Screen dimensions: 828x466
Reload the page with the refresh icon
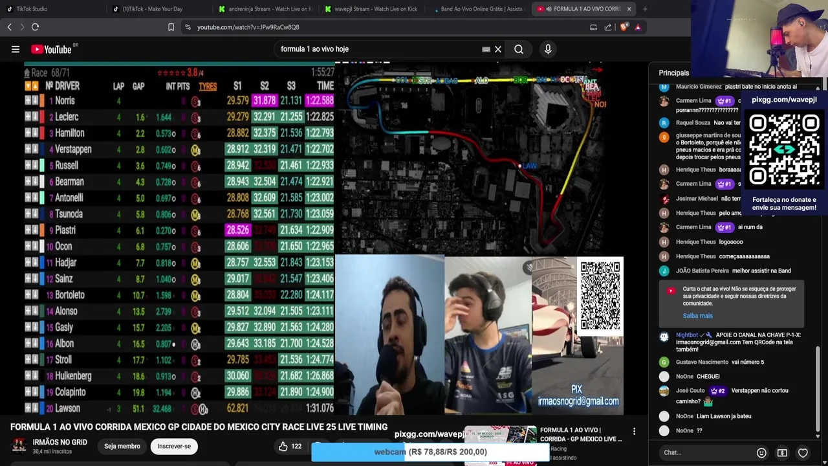click(x=35, y=27)
